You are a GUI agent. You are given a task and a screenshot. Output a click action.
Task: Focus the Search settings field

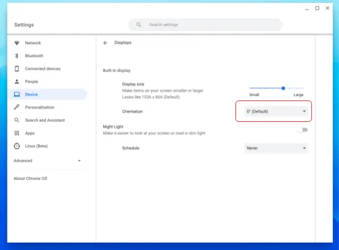(206, 25)
